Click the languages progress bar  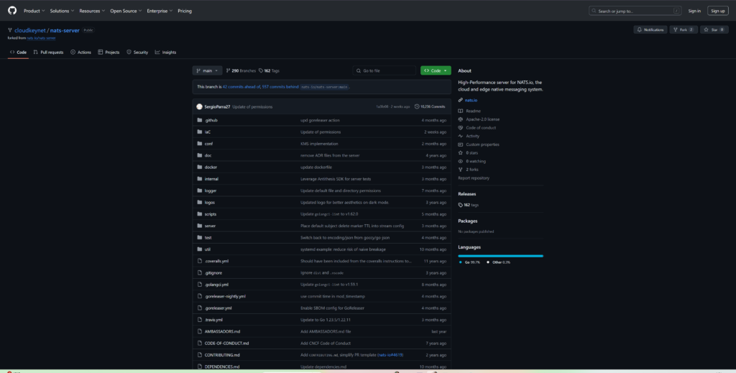[x=500, y=256]
